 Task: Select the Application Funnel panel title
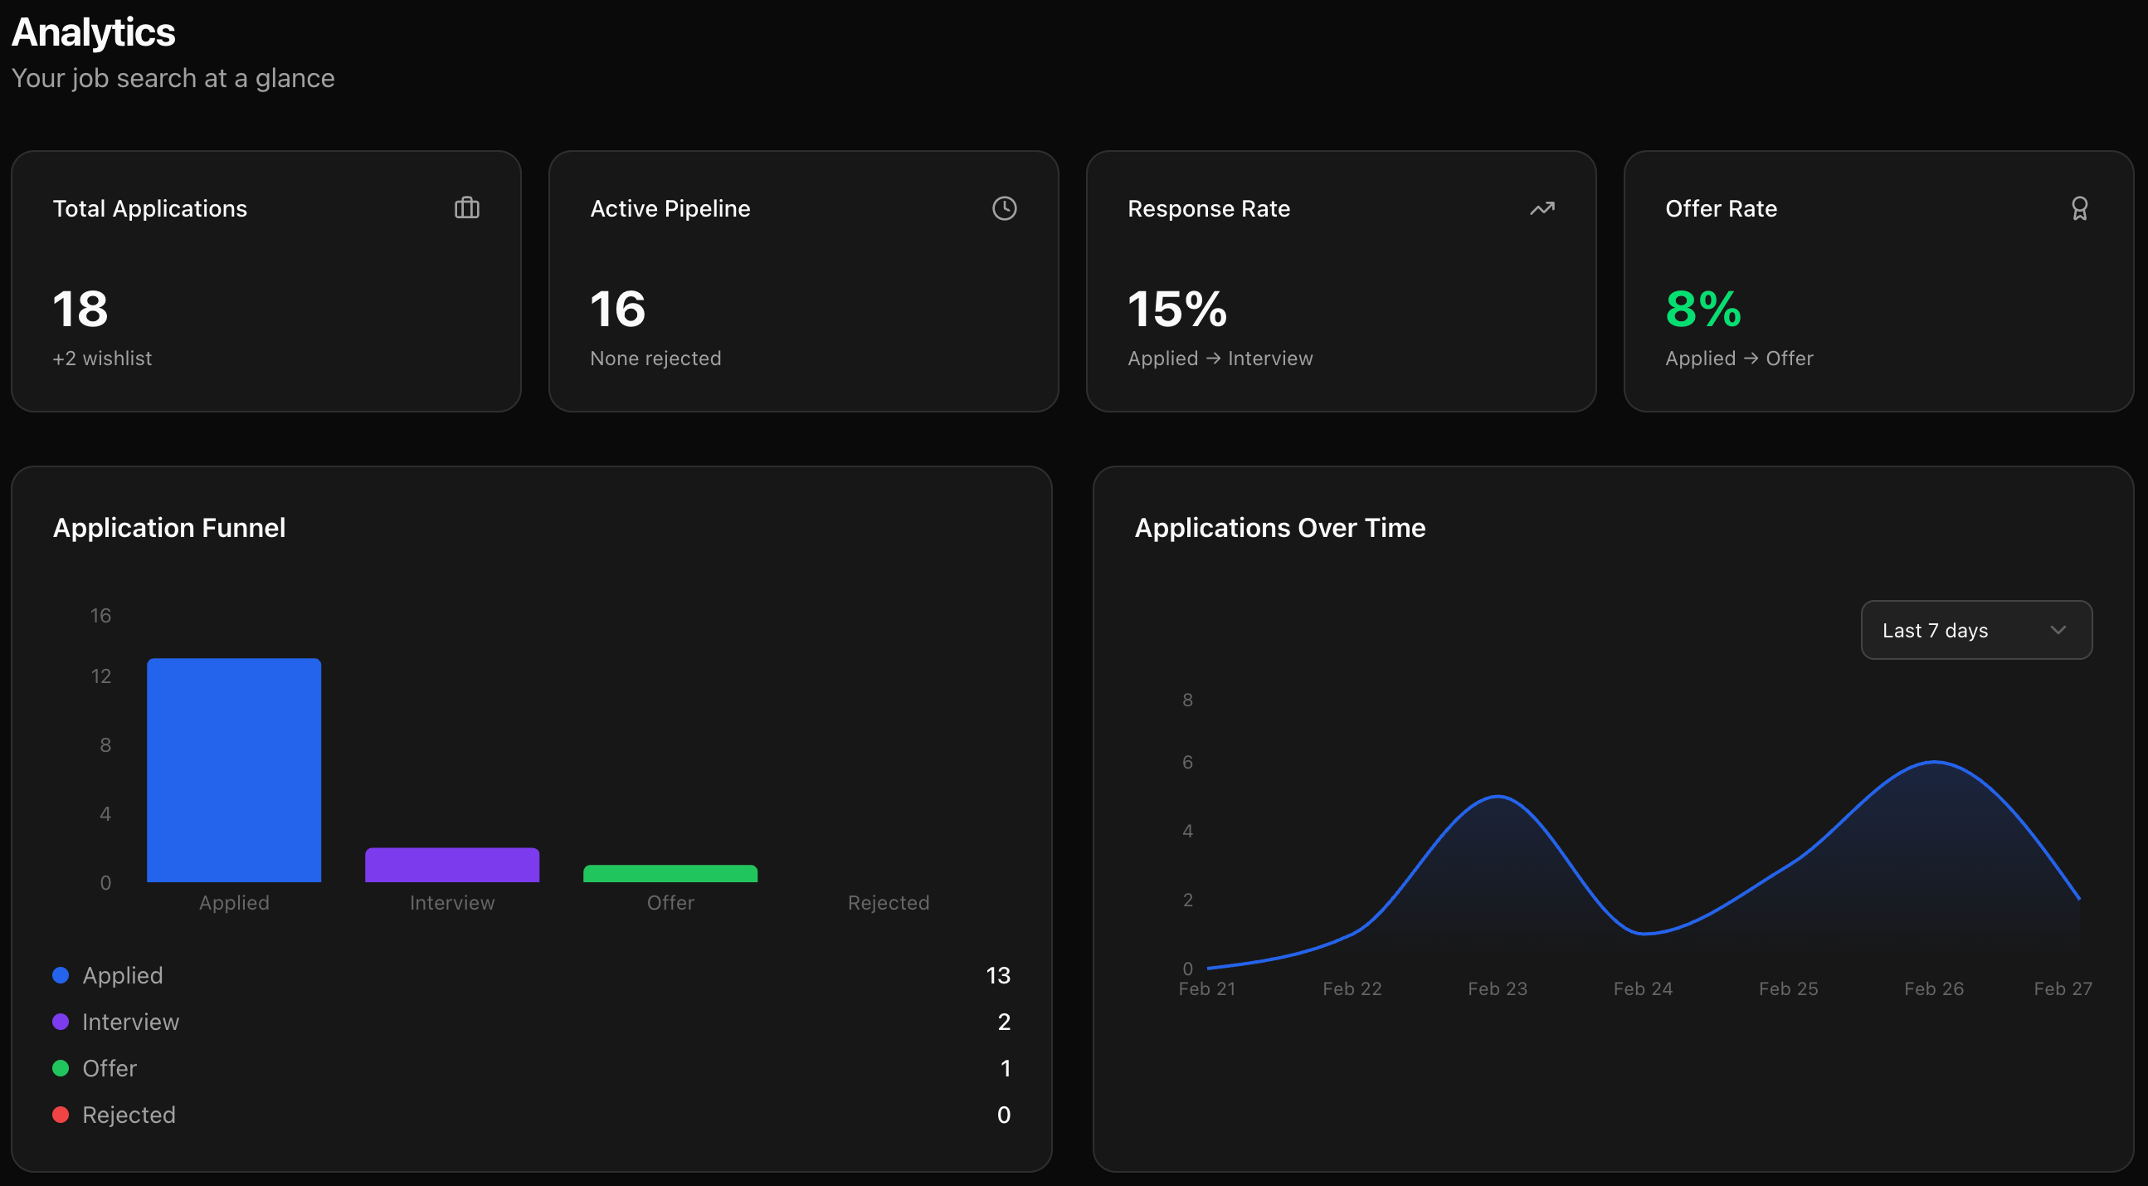tap(169, 527)
